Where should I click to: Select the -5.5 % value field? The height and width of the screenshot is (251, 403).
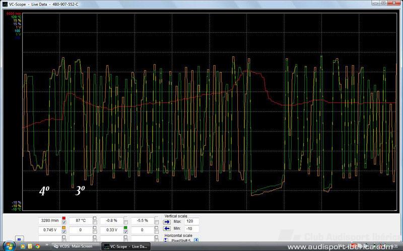[x=143, y=220]
